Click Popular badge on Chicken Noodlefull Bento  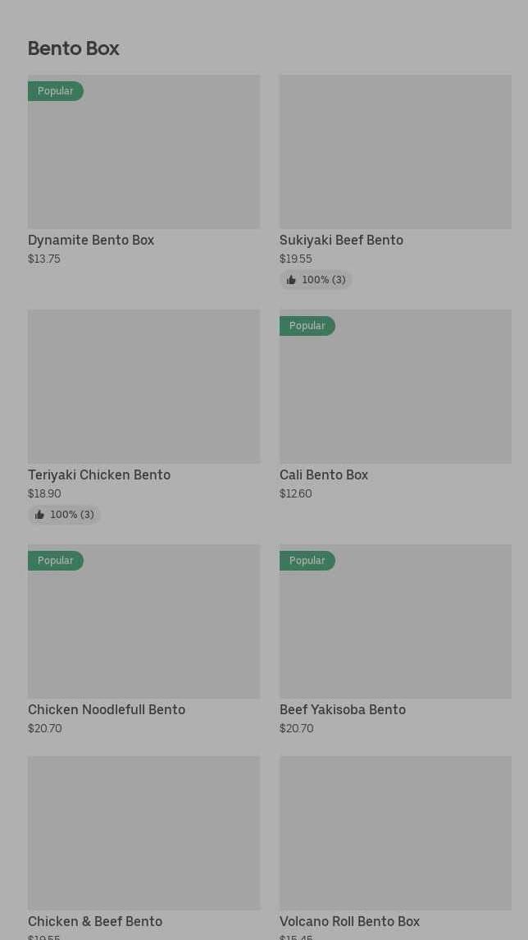(x=56, y=561)
